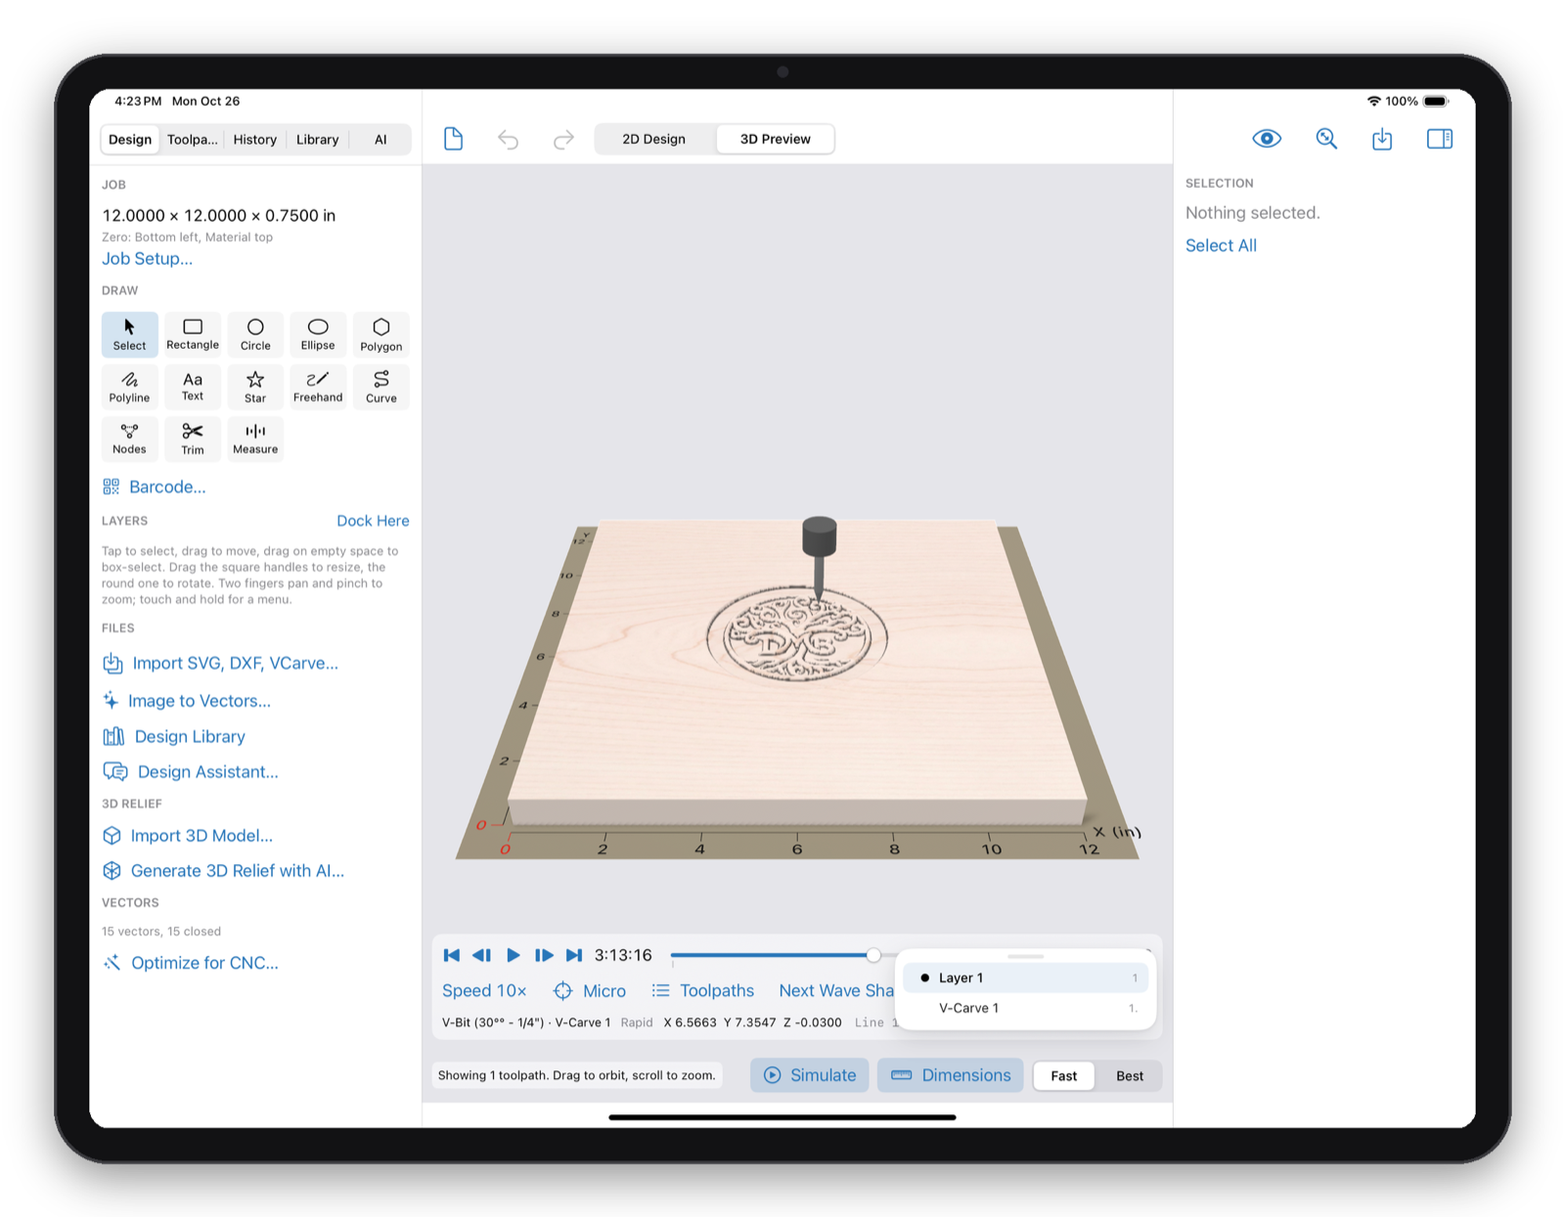The width and height of the screenshot is (1565, 1217).
Task: Pick the Ellipse tool
Action: 318,334
